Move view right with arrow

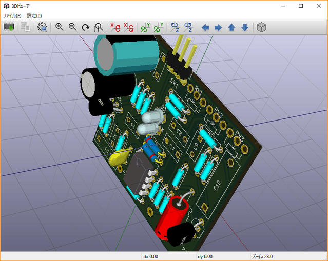point(218,27)
